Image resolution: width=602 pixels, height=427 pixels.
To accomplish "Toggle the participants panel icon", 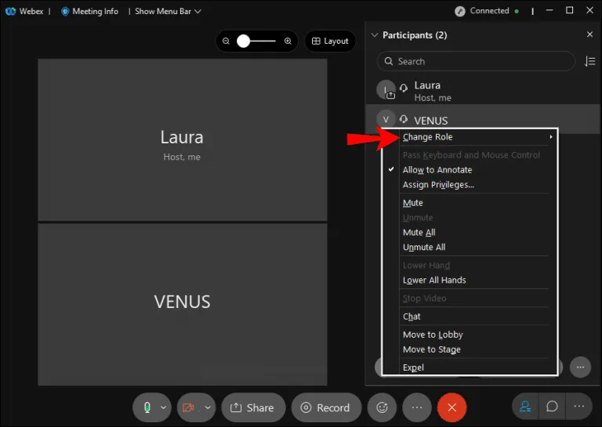I will click(x=525, y=407).
